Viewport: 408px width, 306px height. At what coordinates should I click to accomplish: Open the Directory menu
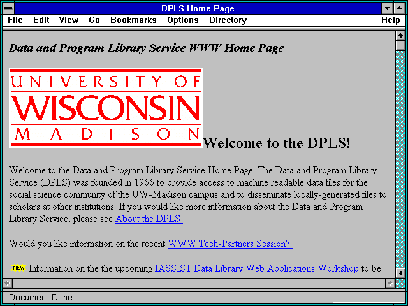[x=228, y=20]
